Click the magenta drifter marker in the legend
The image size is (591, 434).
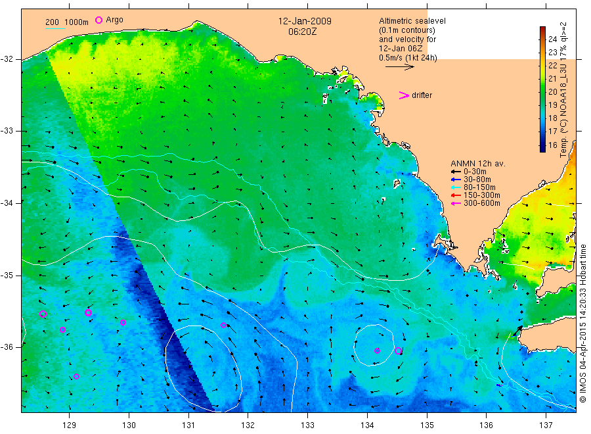404,95
